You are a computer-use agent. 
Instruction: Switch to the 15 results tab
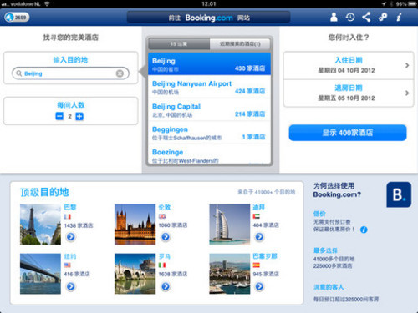click(179, 44)
